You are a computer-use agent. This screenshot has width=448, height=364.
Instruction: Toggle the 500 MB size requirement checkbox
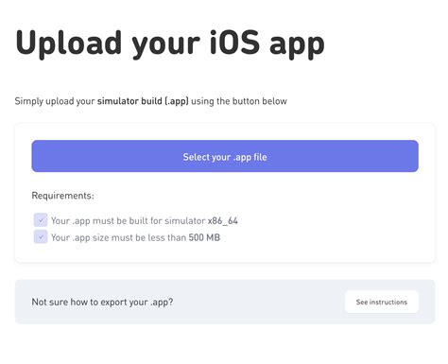(x=41, y=236)
